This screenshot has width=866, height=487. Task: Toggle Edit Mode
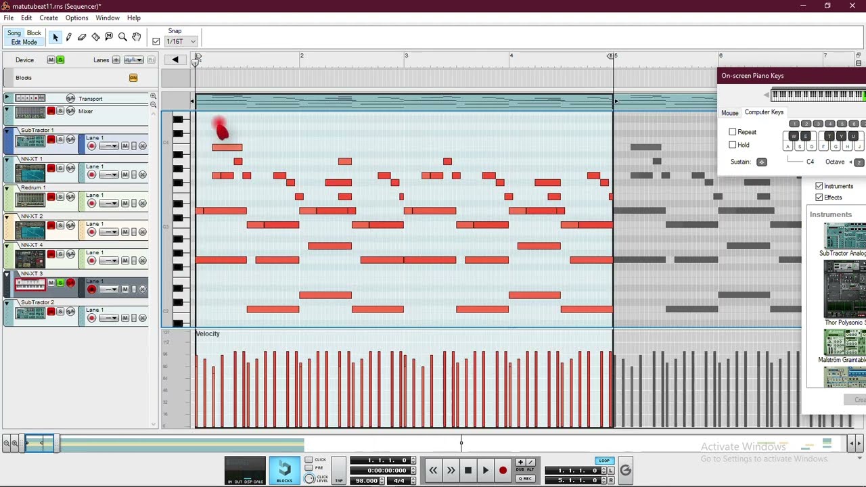(24, 42)
